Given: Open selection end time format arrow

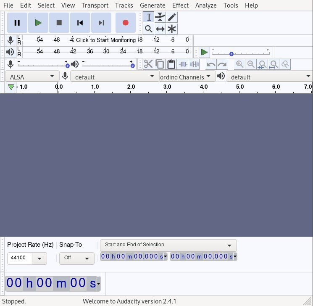Looking at the screenshot, I should point(235,256).
